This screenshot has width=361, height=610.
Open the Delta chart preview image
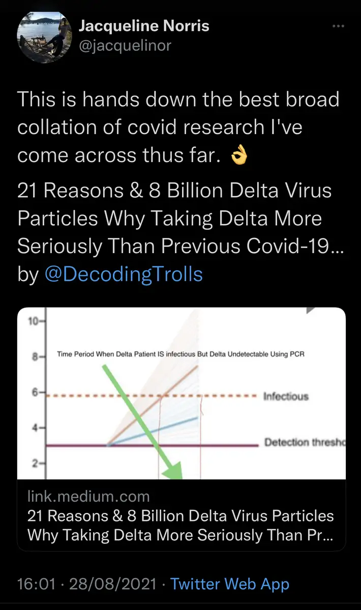tap(181, 393)
